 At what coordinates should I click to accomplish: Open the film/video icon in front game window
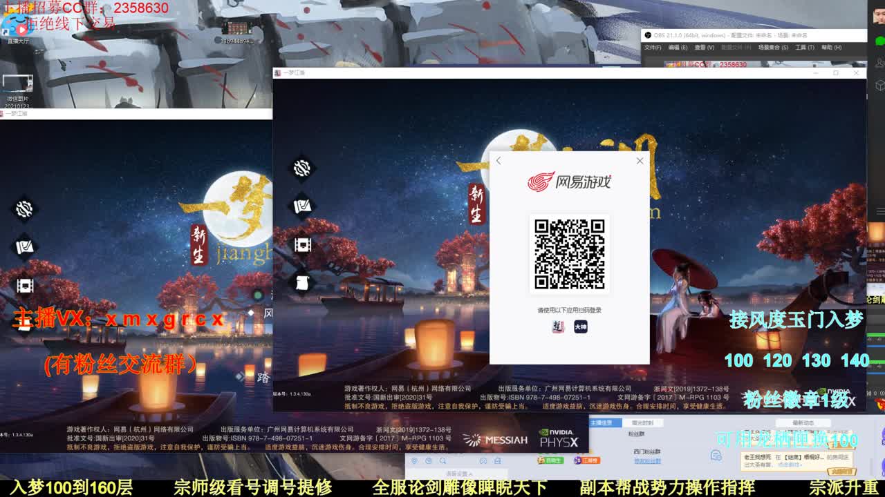point(302,244)
